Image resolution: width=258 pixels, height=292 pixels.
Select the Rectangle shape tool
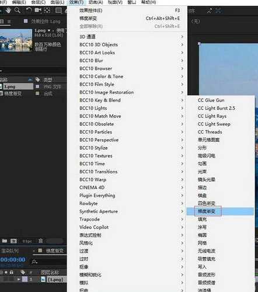coord(58,10)
